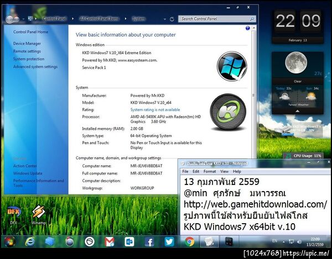
Task: Click the System window scrollbar
Action: pos(253,95)
